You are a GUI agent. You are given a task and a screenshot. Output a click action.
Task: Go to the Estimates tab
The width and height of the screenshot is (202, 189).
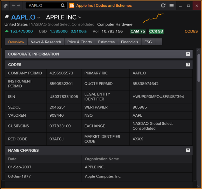point(106,42)
